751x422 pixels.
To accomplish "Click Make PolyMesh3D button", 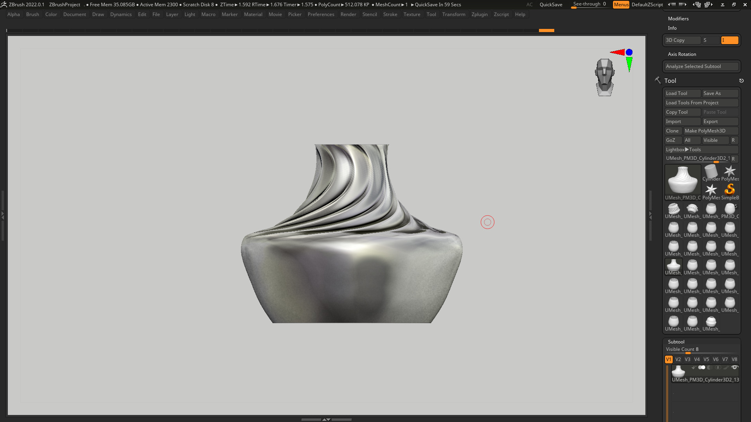I will [711, 131].
